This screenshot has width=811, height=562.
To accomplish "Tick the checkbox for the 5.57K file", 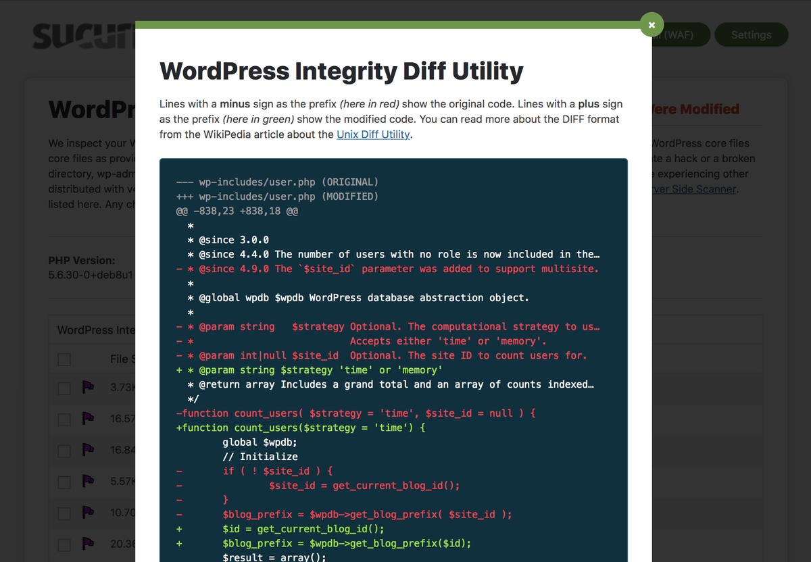I will click(64, 482).
